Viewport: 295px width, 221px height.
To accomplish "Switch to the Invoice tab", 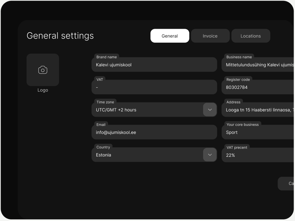I will pos(210,36).
